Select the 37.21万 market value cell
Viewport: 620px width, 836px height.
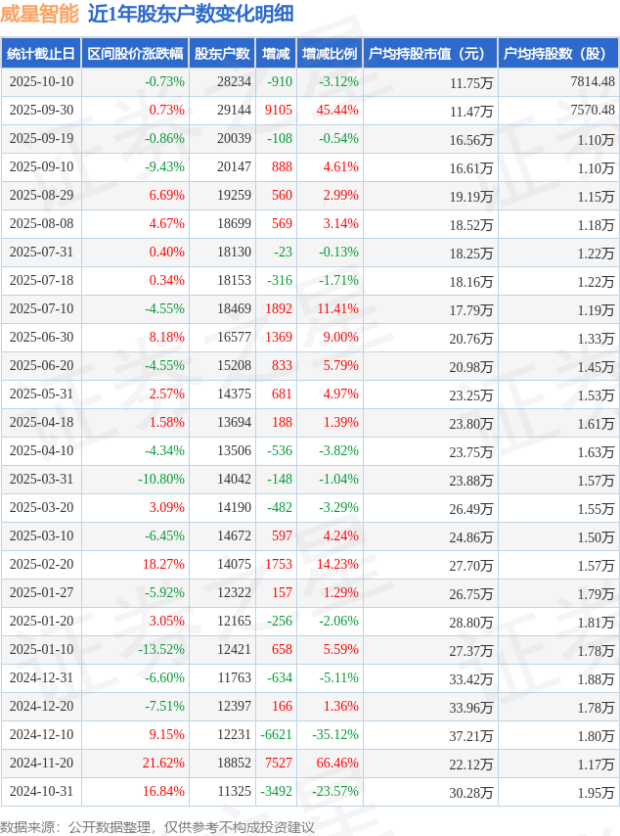click(471, 735)
